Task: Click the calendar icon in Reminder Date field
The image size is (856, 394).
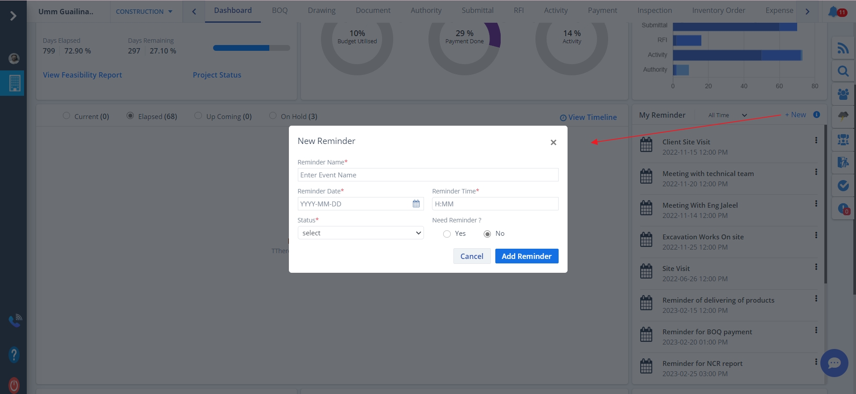Action: pyautogui.click(x=416, y=204)
